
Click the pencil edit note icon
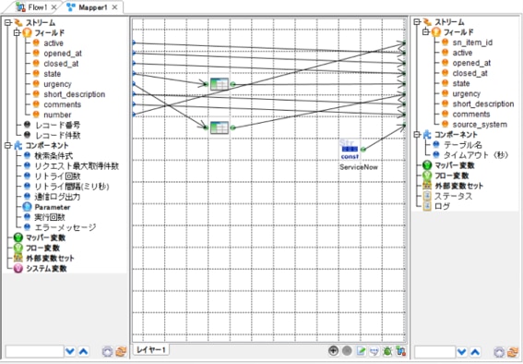point(361,351)
